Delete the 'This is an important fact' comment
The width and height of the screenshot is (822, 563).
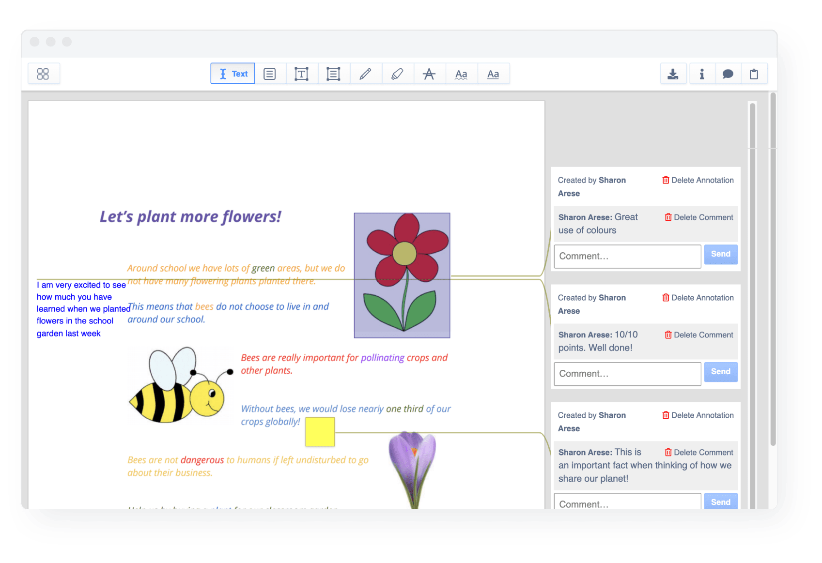(699, 453)
